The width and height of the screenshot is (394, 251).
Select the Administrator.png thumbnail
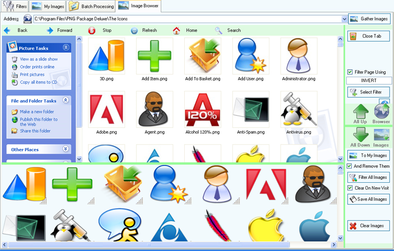(x=299, y=56)
